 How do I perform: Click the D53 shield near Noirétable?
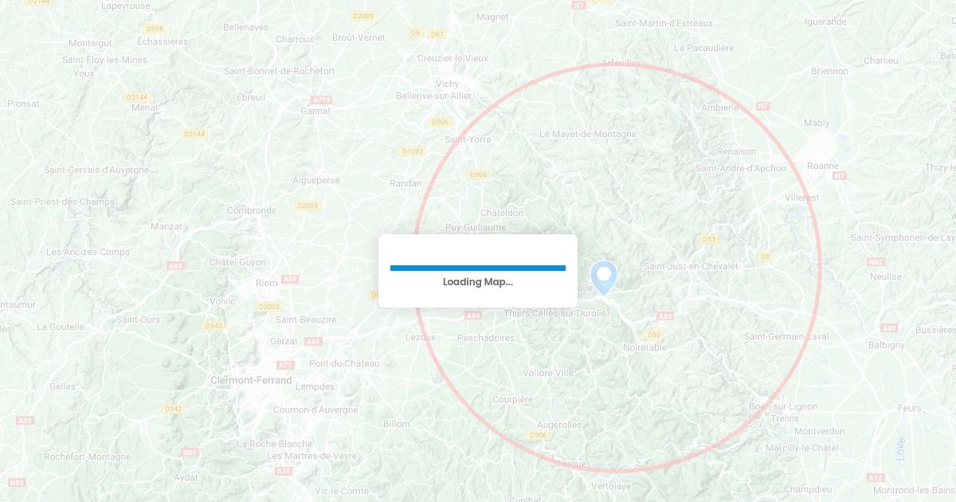pyautogui.click(x=653, y=335)
